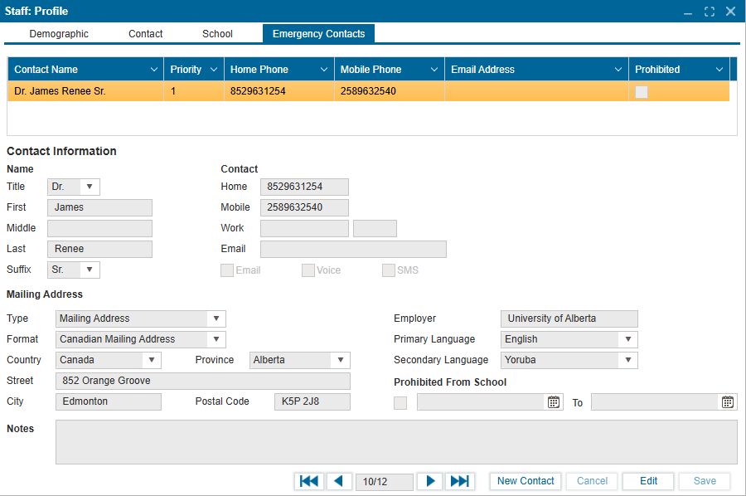
Task: Click into the Notes text area
Action: pos(395,441)
